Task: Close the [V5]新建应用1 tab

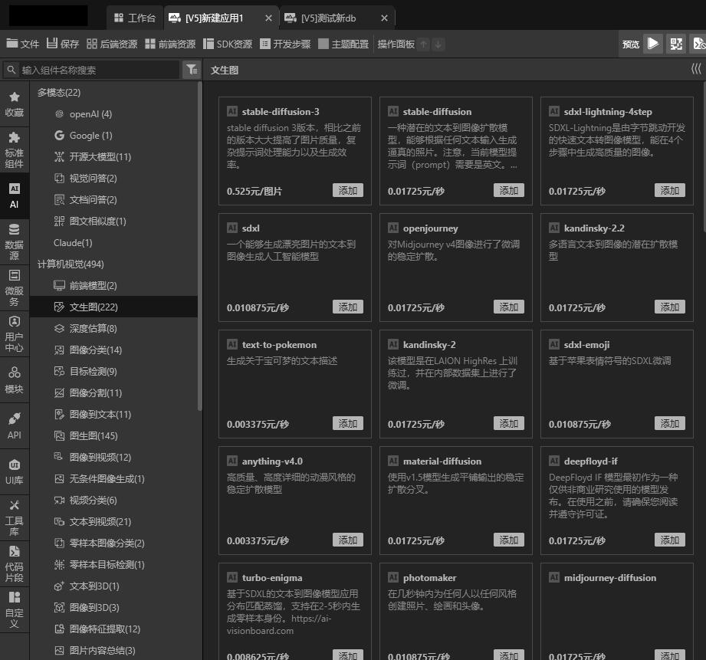Action: tap(269, 18)
